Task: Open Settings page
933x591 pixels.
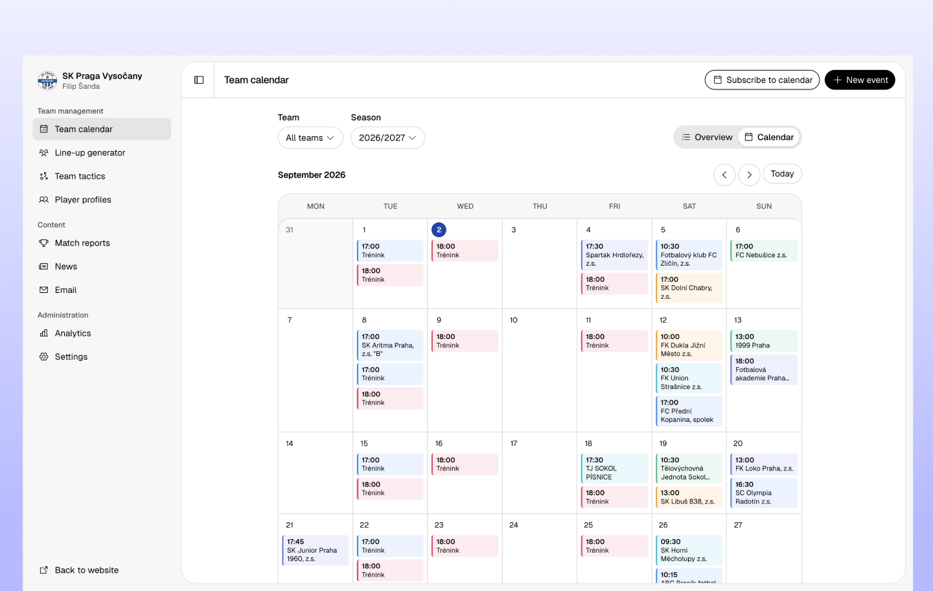Action: coord(102,356)
